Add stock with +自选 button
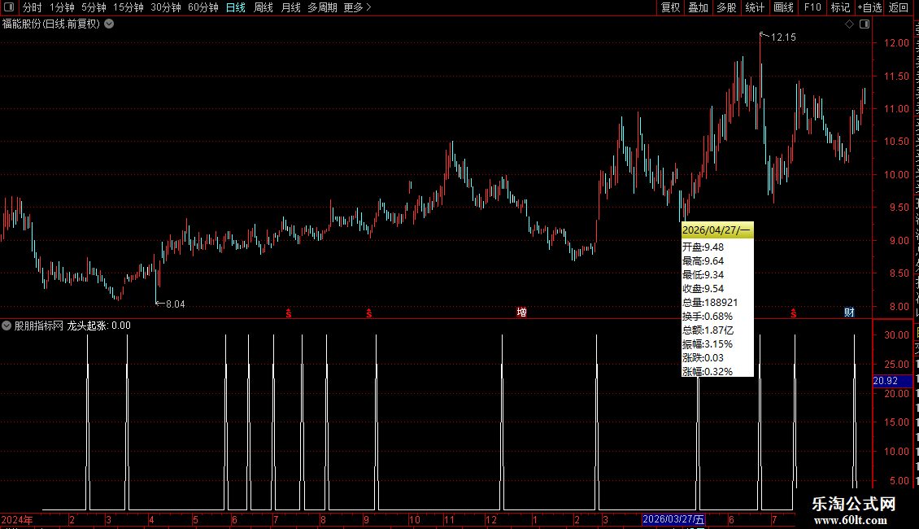This screenshot has width=919, height=529. tap(869, 7)
